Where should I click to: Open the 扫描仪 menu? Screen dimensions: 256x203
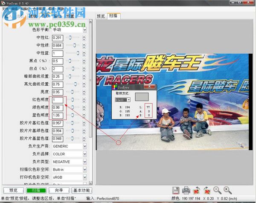pyautogui.click(x=26, y=9)
